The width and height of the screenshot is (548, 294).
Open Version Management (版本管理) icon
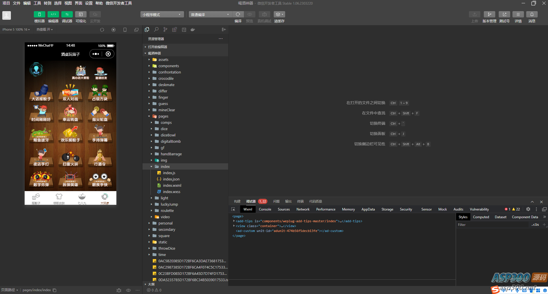pos(489,14)
